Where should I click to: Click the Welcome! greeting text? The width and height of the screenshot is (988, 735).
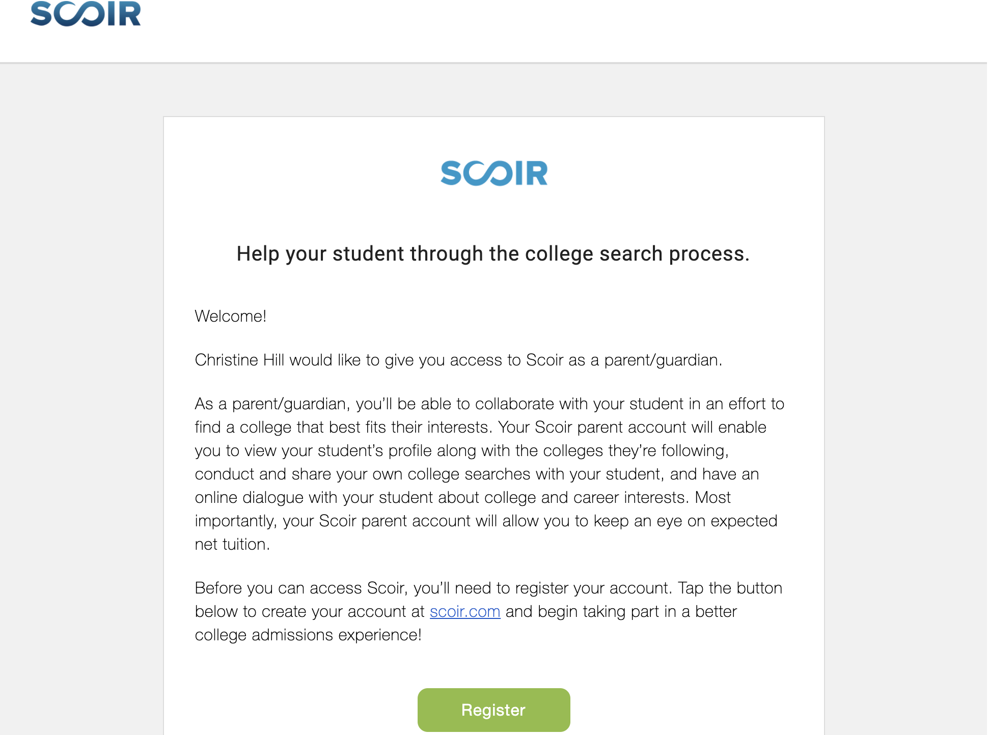[x=231, y=316]
